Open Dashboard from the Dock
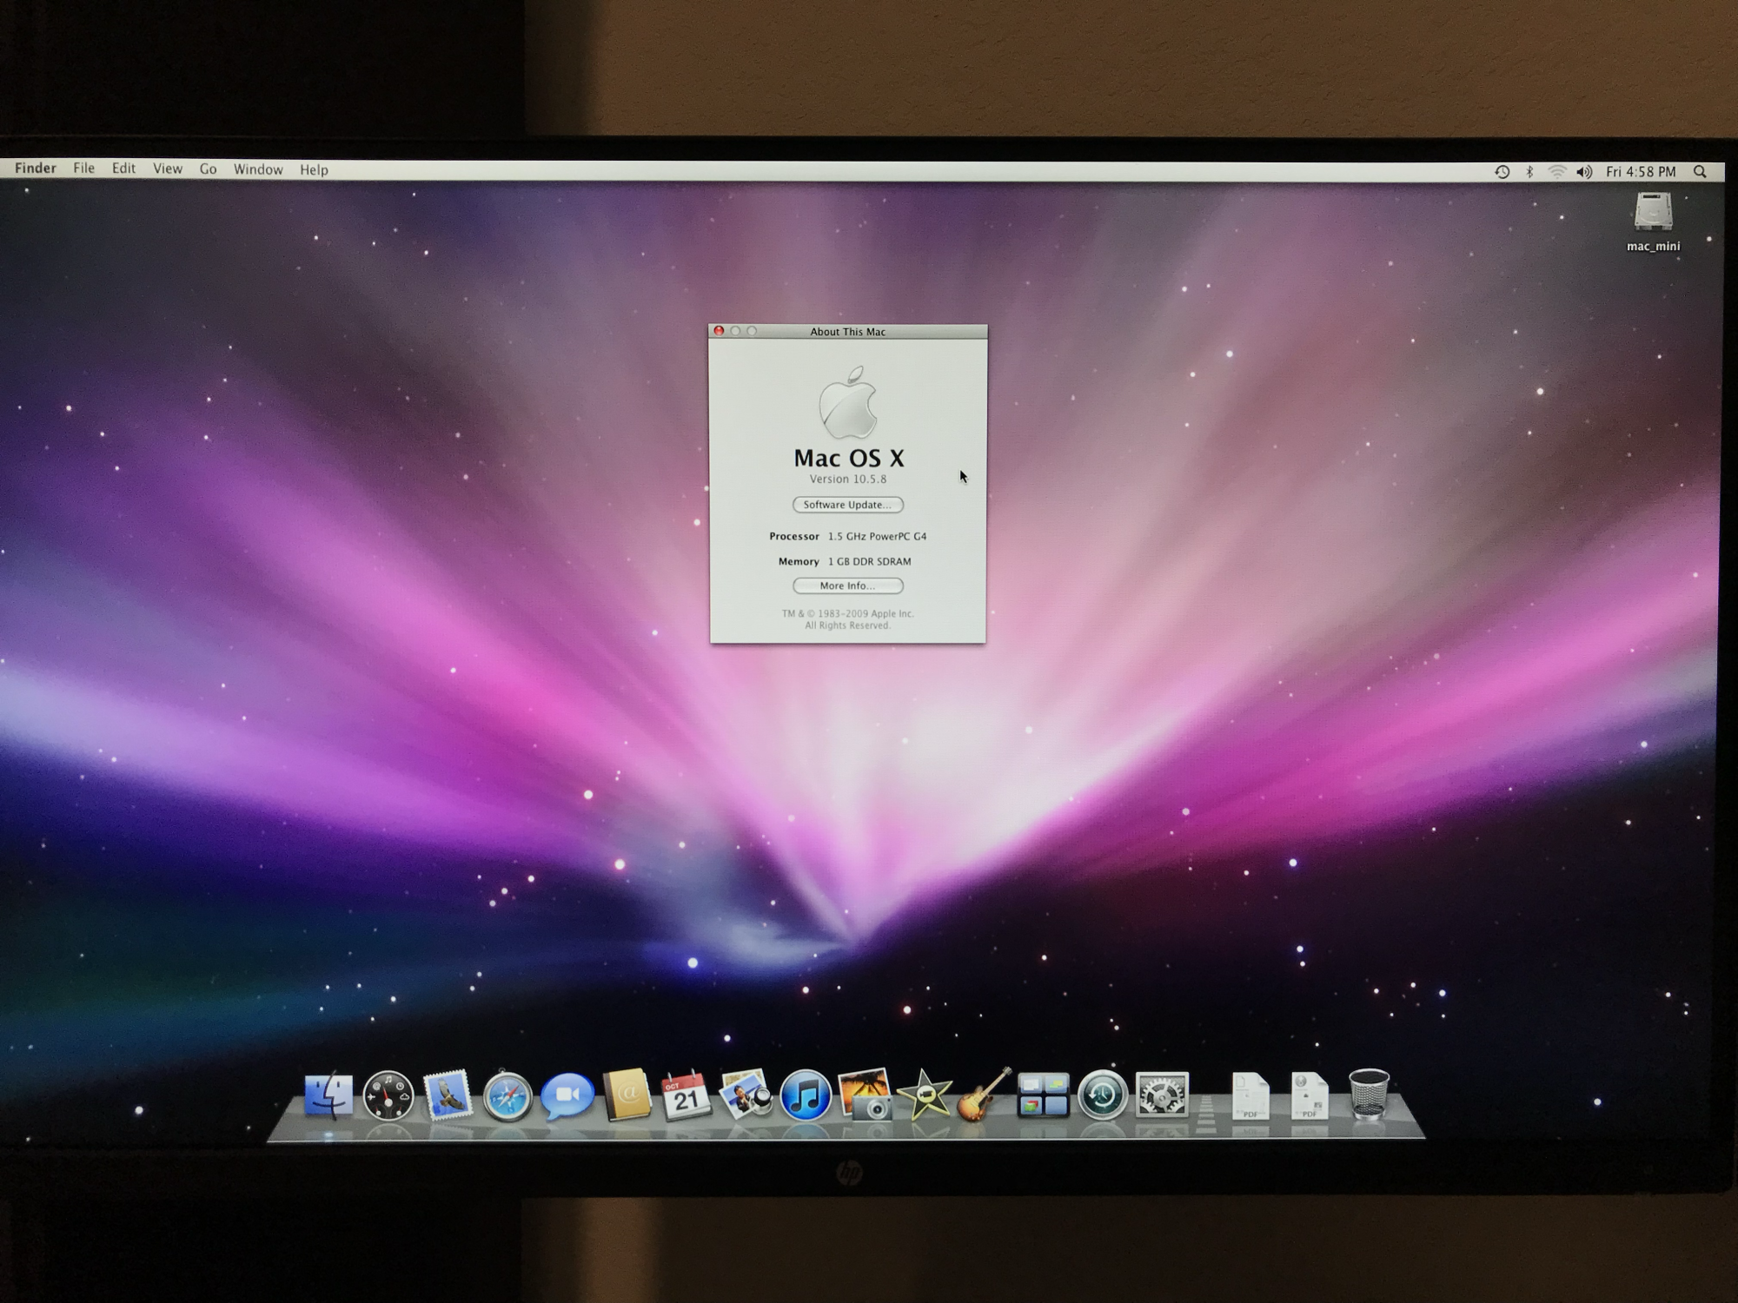The height and width of the screenshot is (1303, 1738). pos(388,1095)
